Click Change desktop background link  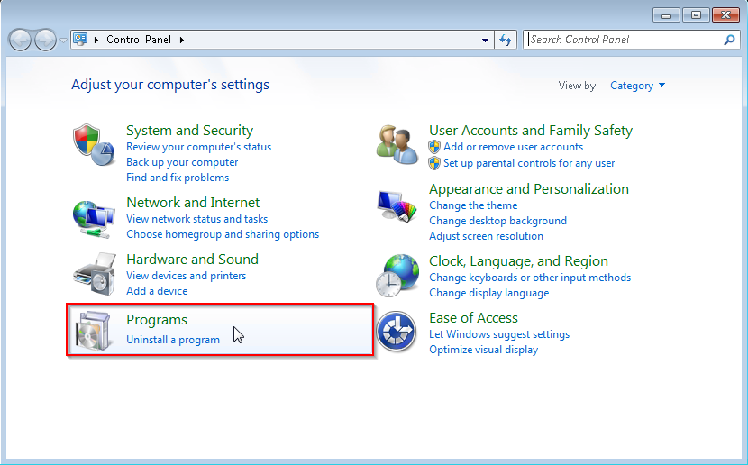point(497,221)
